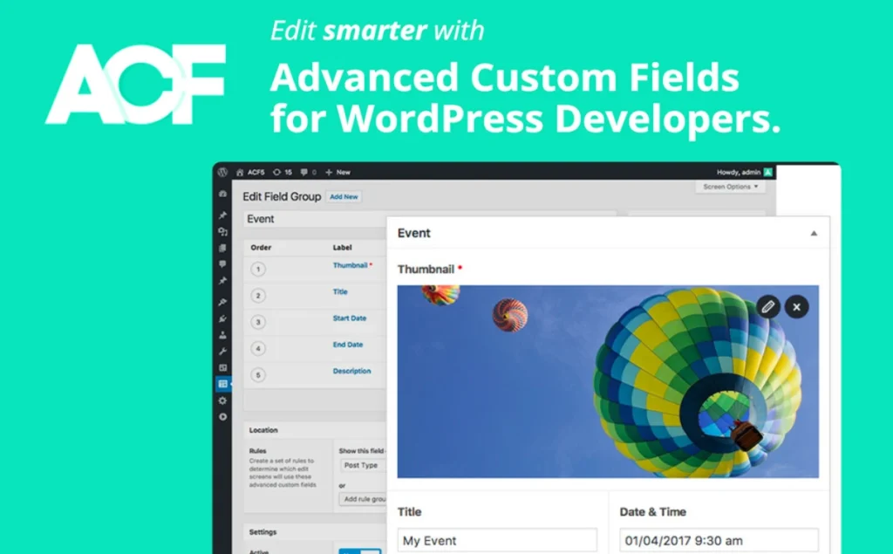Click the My Event title input

497,540
